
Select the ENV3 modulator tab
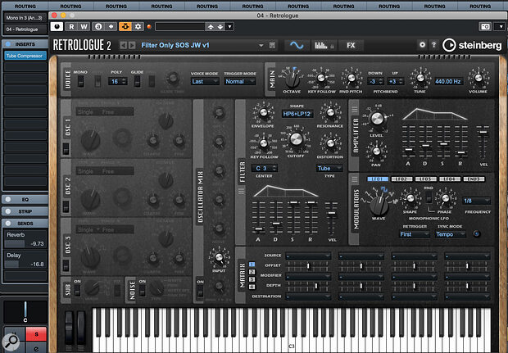coord(474,179)
